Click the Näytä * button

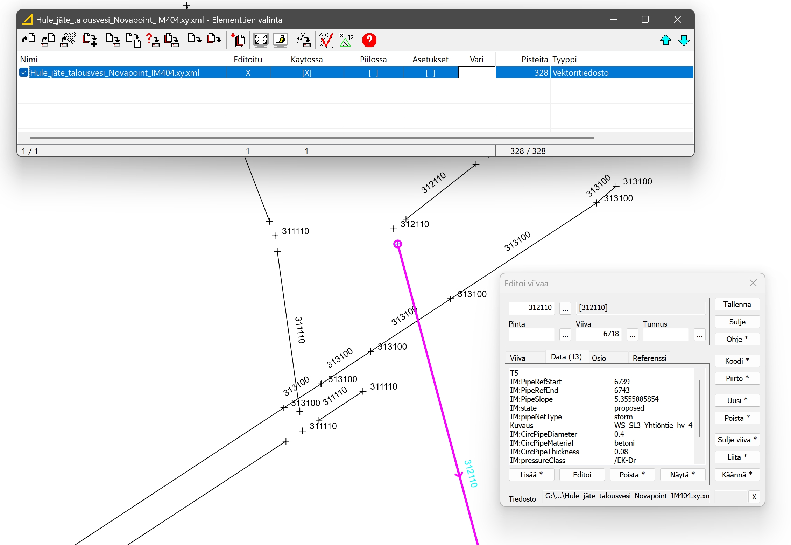point(683,475)
